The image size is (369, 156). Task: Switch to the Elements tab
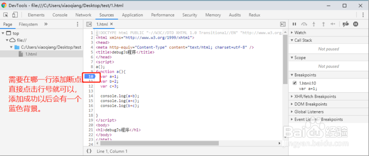point(36,15)
